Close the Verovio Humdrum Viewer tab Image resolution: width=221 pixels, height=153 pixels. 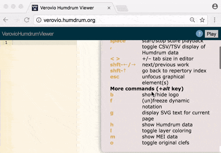[x=109, y=8]
